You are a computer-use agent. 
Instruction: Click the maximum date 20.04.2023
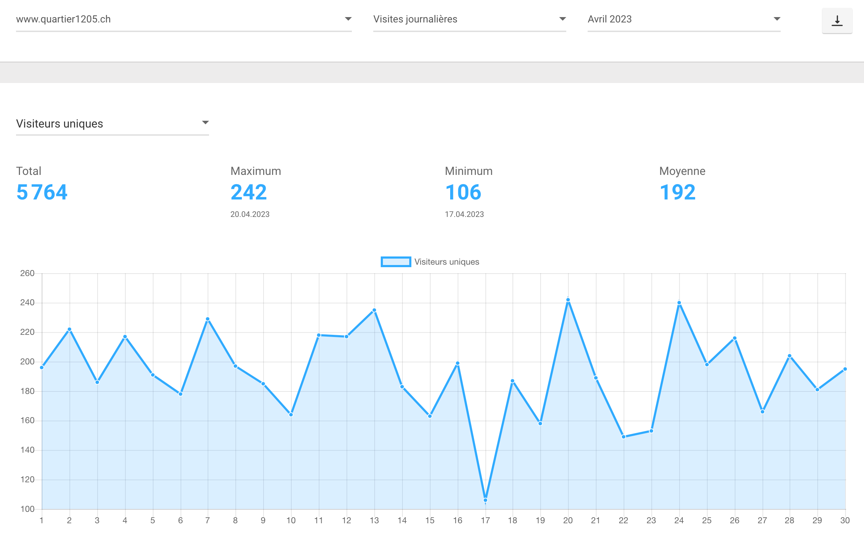click(250, 214)
